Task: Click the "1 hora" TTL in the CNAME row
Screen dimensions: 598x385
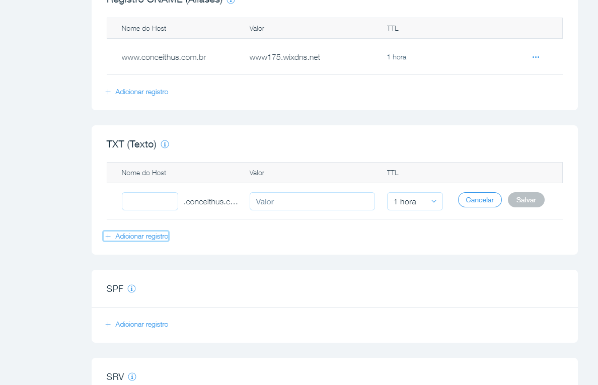Action: pyautogui.click(x=396, y=57)
